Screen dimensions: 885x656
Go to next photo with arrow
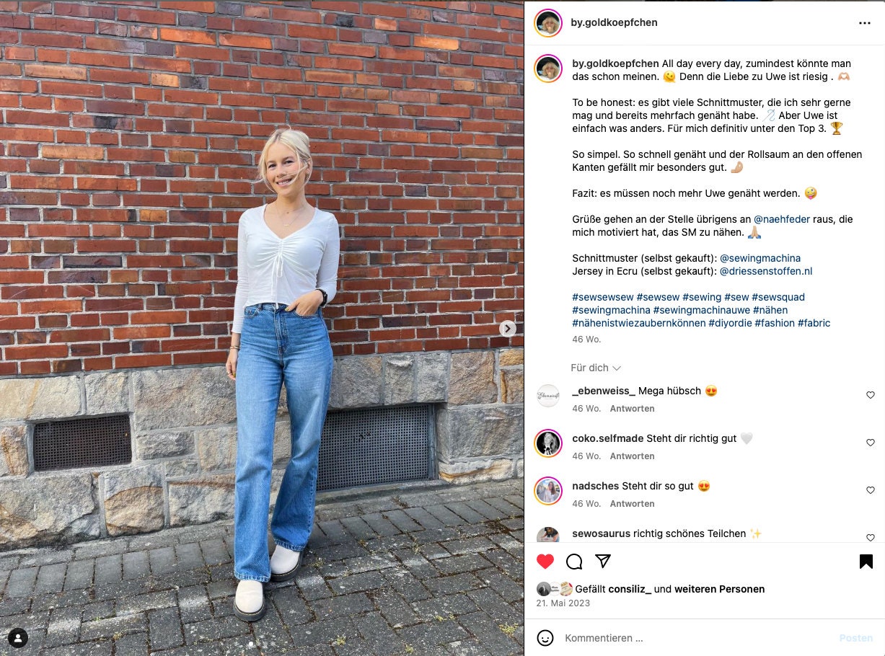tap(508, 328)
